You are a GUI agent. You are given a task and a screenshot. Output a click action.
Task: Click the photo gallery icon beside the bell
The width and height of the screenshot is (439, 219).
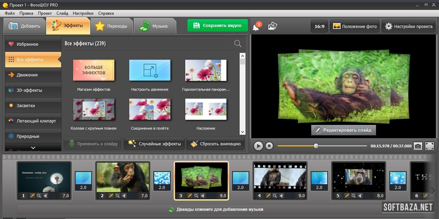pos(272,26)
